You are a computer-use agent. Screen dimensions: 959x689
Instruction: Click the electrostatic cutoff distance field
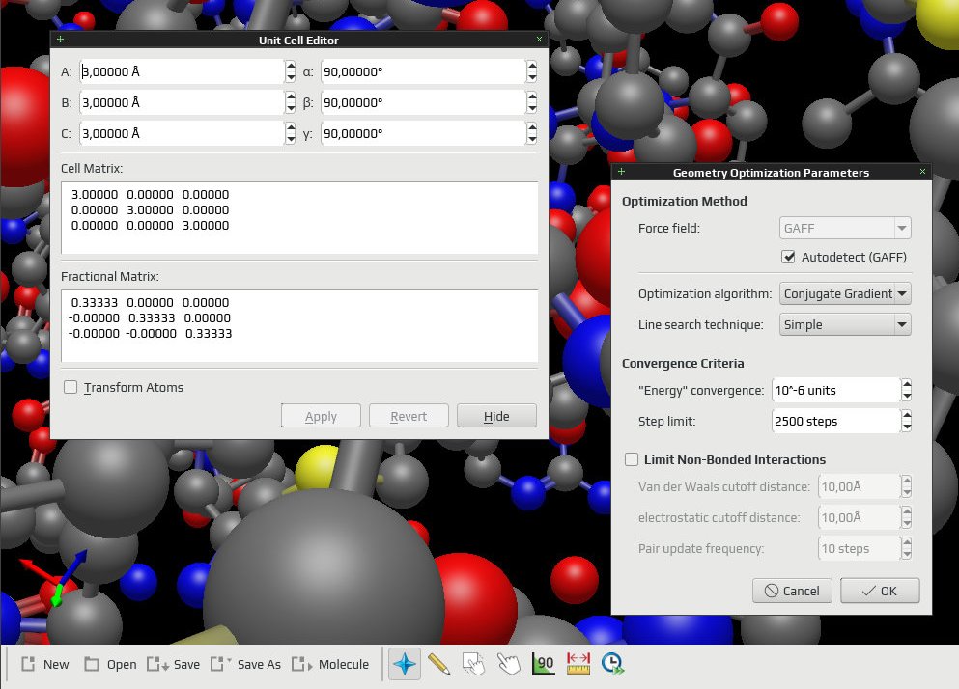(x=860, y=517)
